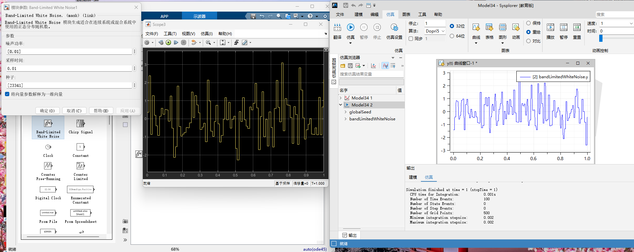Click the 播放 animation play icon
The height and width of the screenshot is (252, 634).
pyautogui.click(x=550, y=27)
